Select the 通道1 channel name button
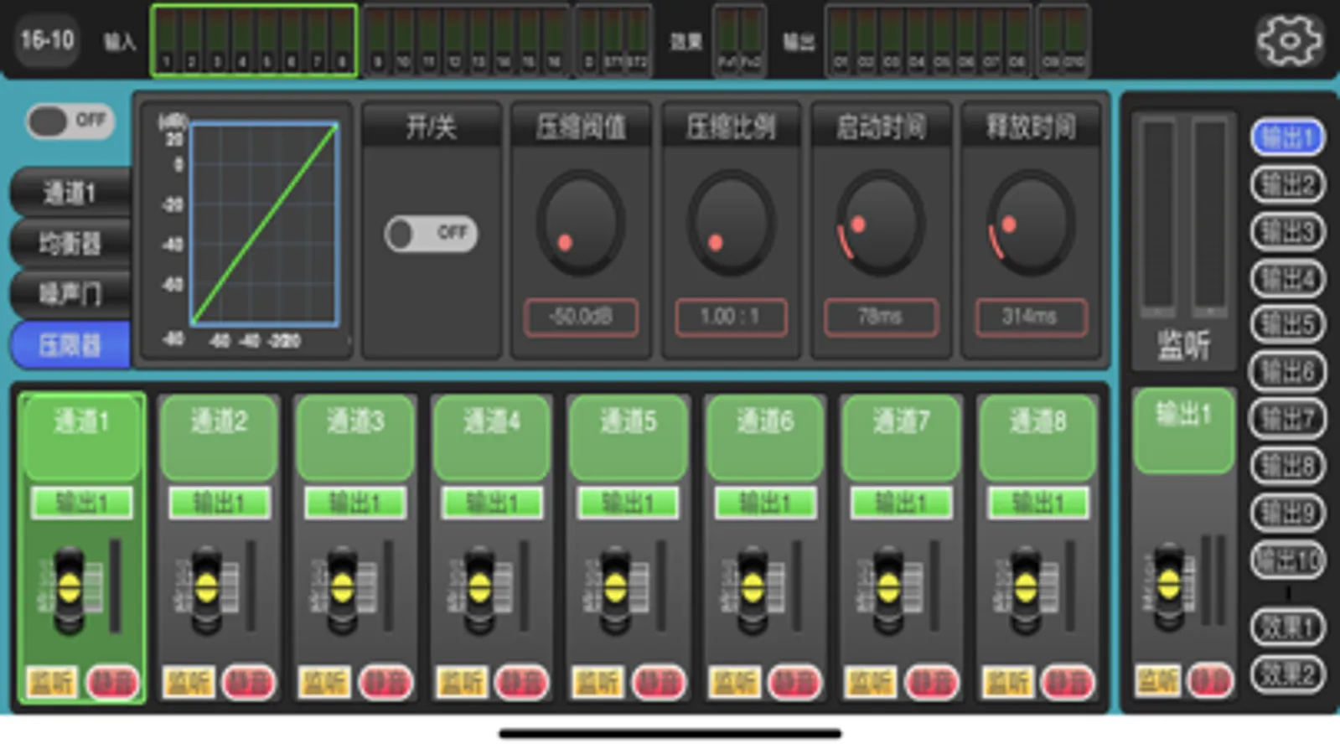The width and height of the screenshot is (1340, 754). click(82, 437)
